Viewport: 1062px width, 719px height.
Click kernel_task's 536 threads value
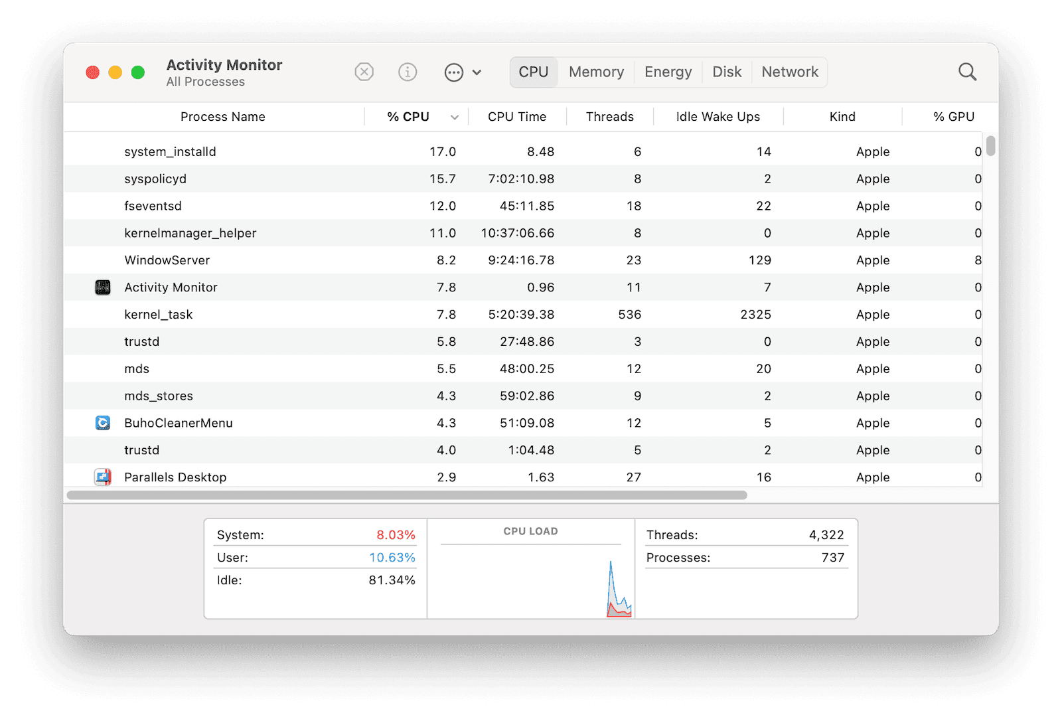(x=630, y=315)
